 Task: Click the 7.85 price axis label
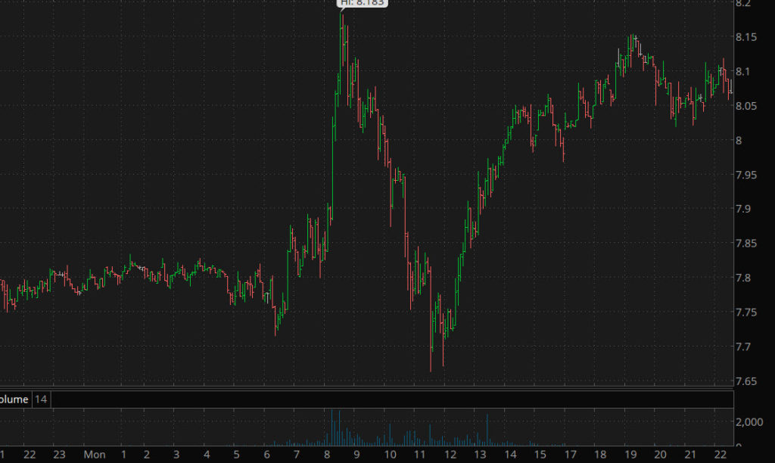coord(746,244)
